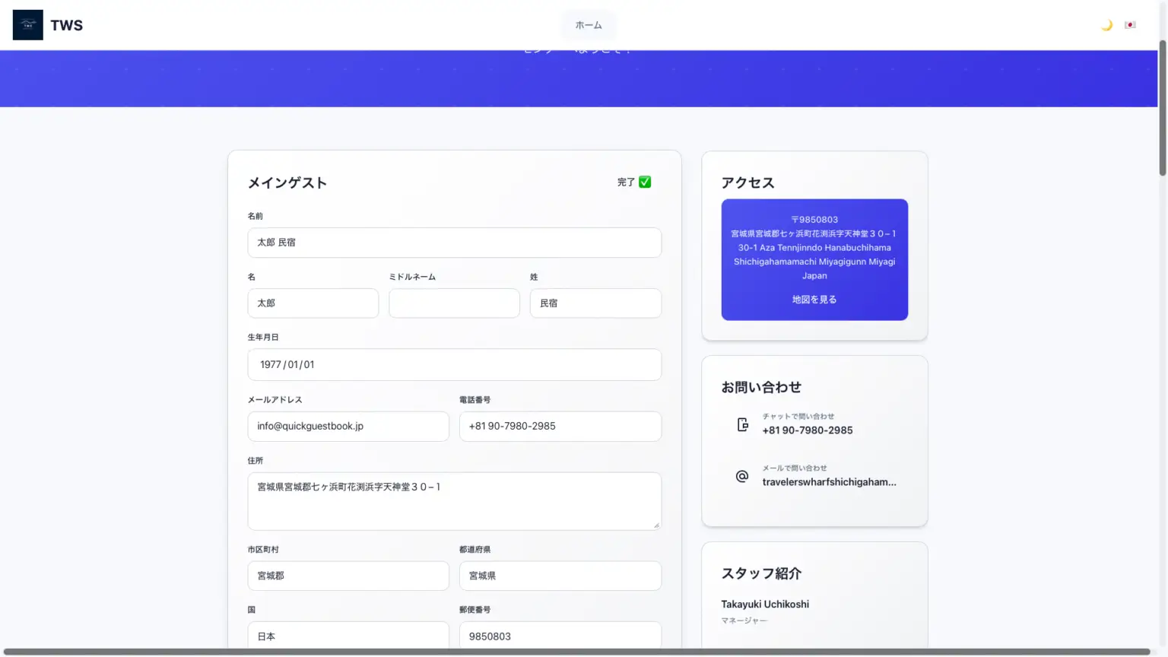Image resolution: width=1168 pixels, height=657 pixels.
Task: Click the 国 country field showing 日本
Action: (348, 636)
